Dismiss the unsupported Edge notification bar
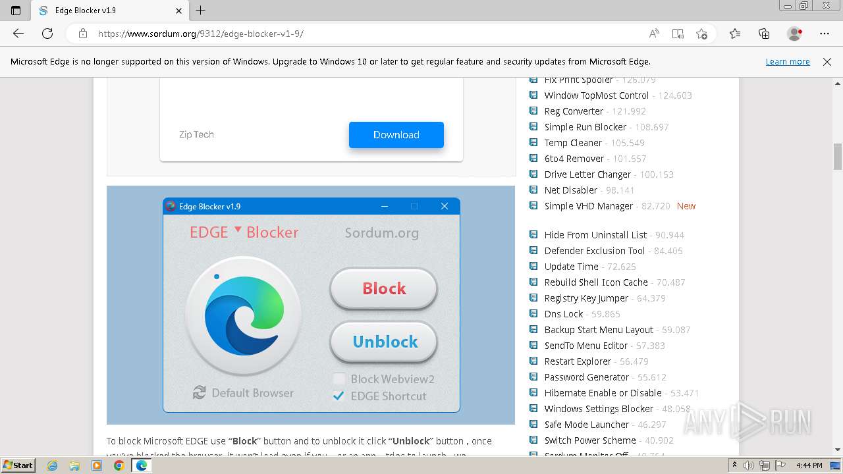The image size is (843, 474). click(x=827, y=61)
